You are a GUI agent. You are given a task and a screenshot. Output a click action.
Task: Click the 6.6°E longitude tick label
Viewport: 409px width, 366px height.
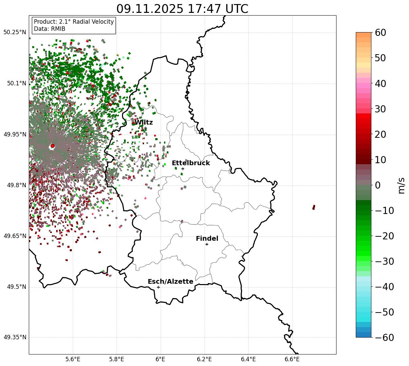[x=292, y=359]
